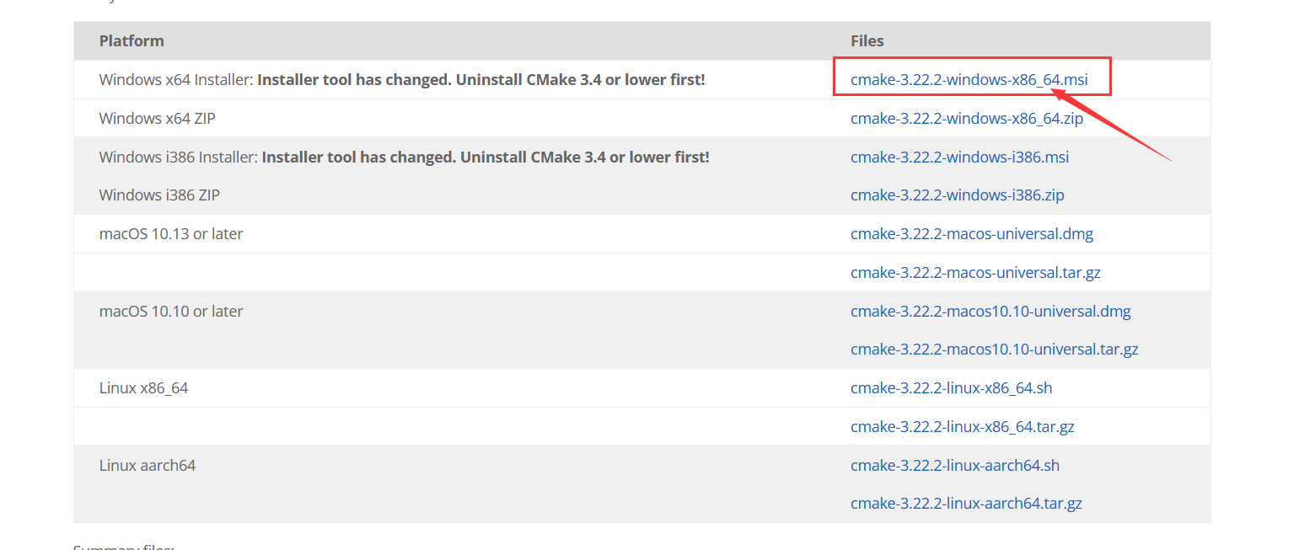
Task: Click the Platform column header
Action: pos(131,40)
